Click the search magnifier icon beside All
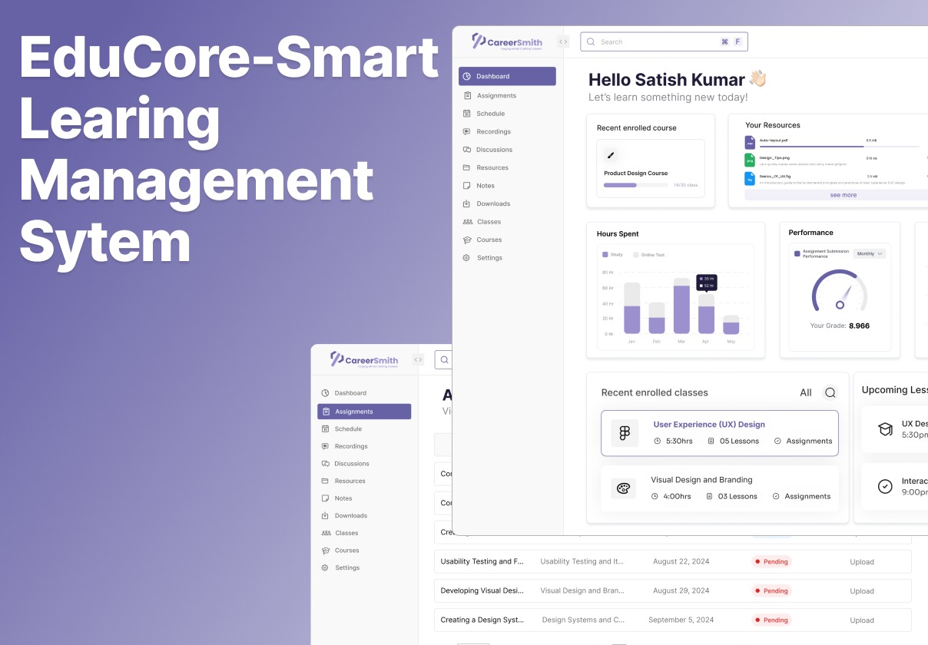This screenshot has width=928, height=645. [830, 392]
